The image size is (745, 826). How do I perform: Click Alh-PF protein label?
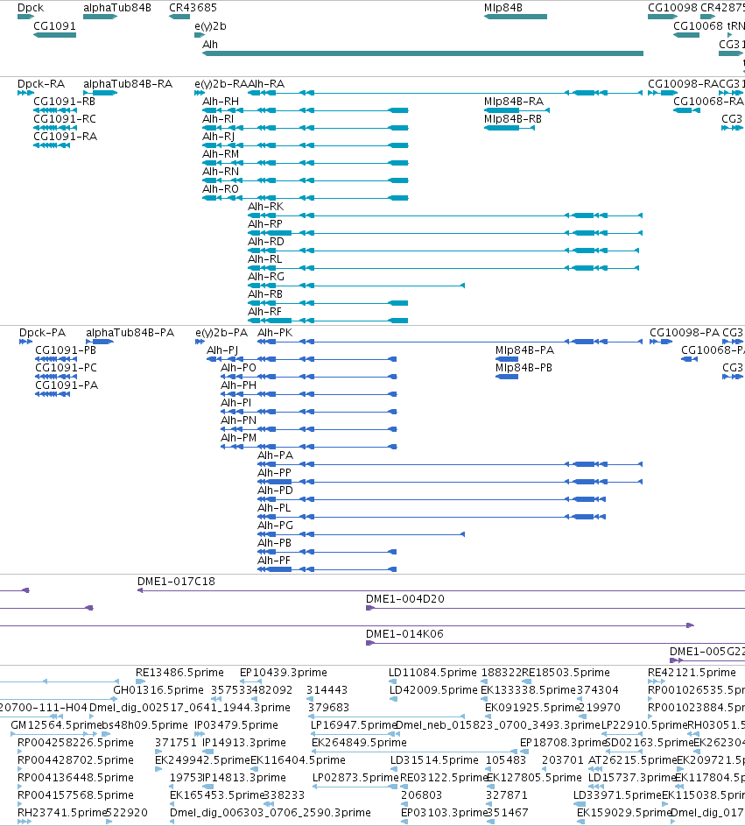point(274,561)
